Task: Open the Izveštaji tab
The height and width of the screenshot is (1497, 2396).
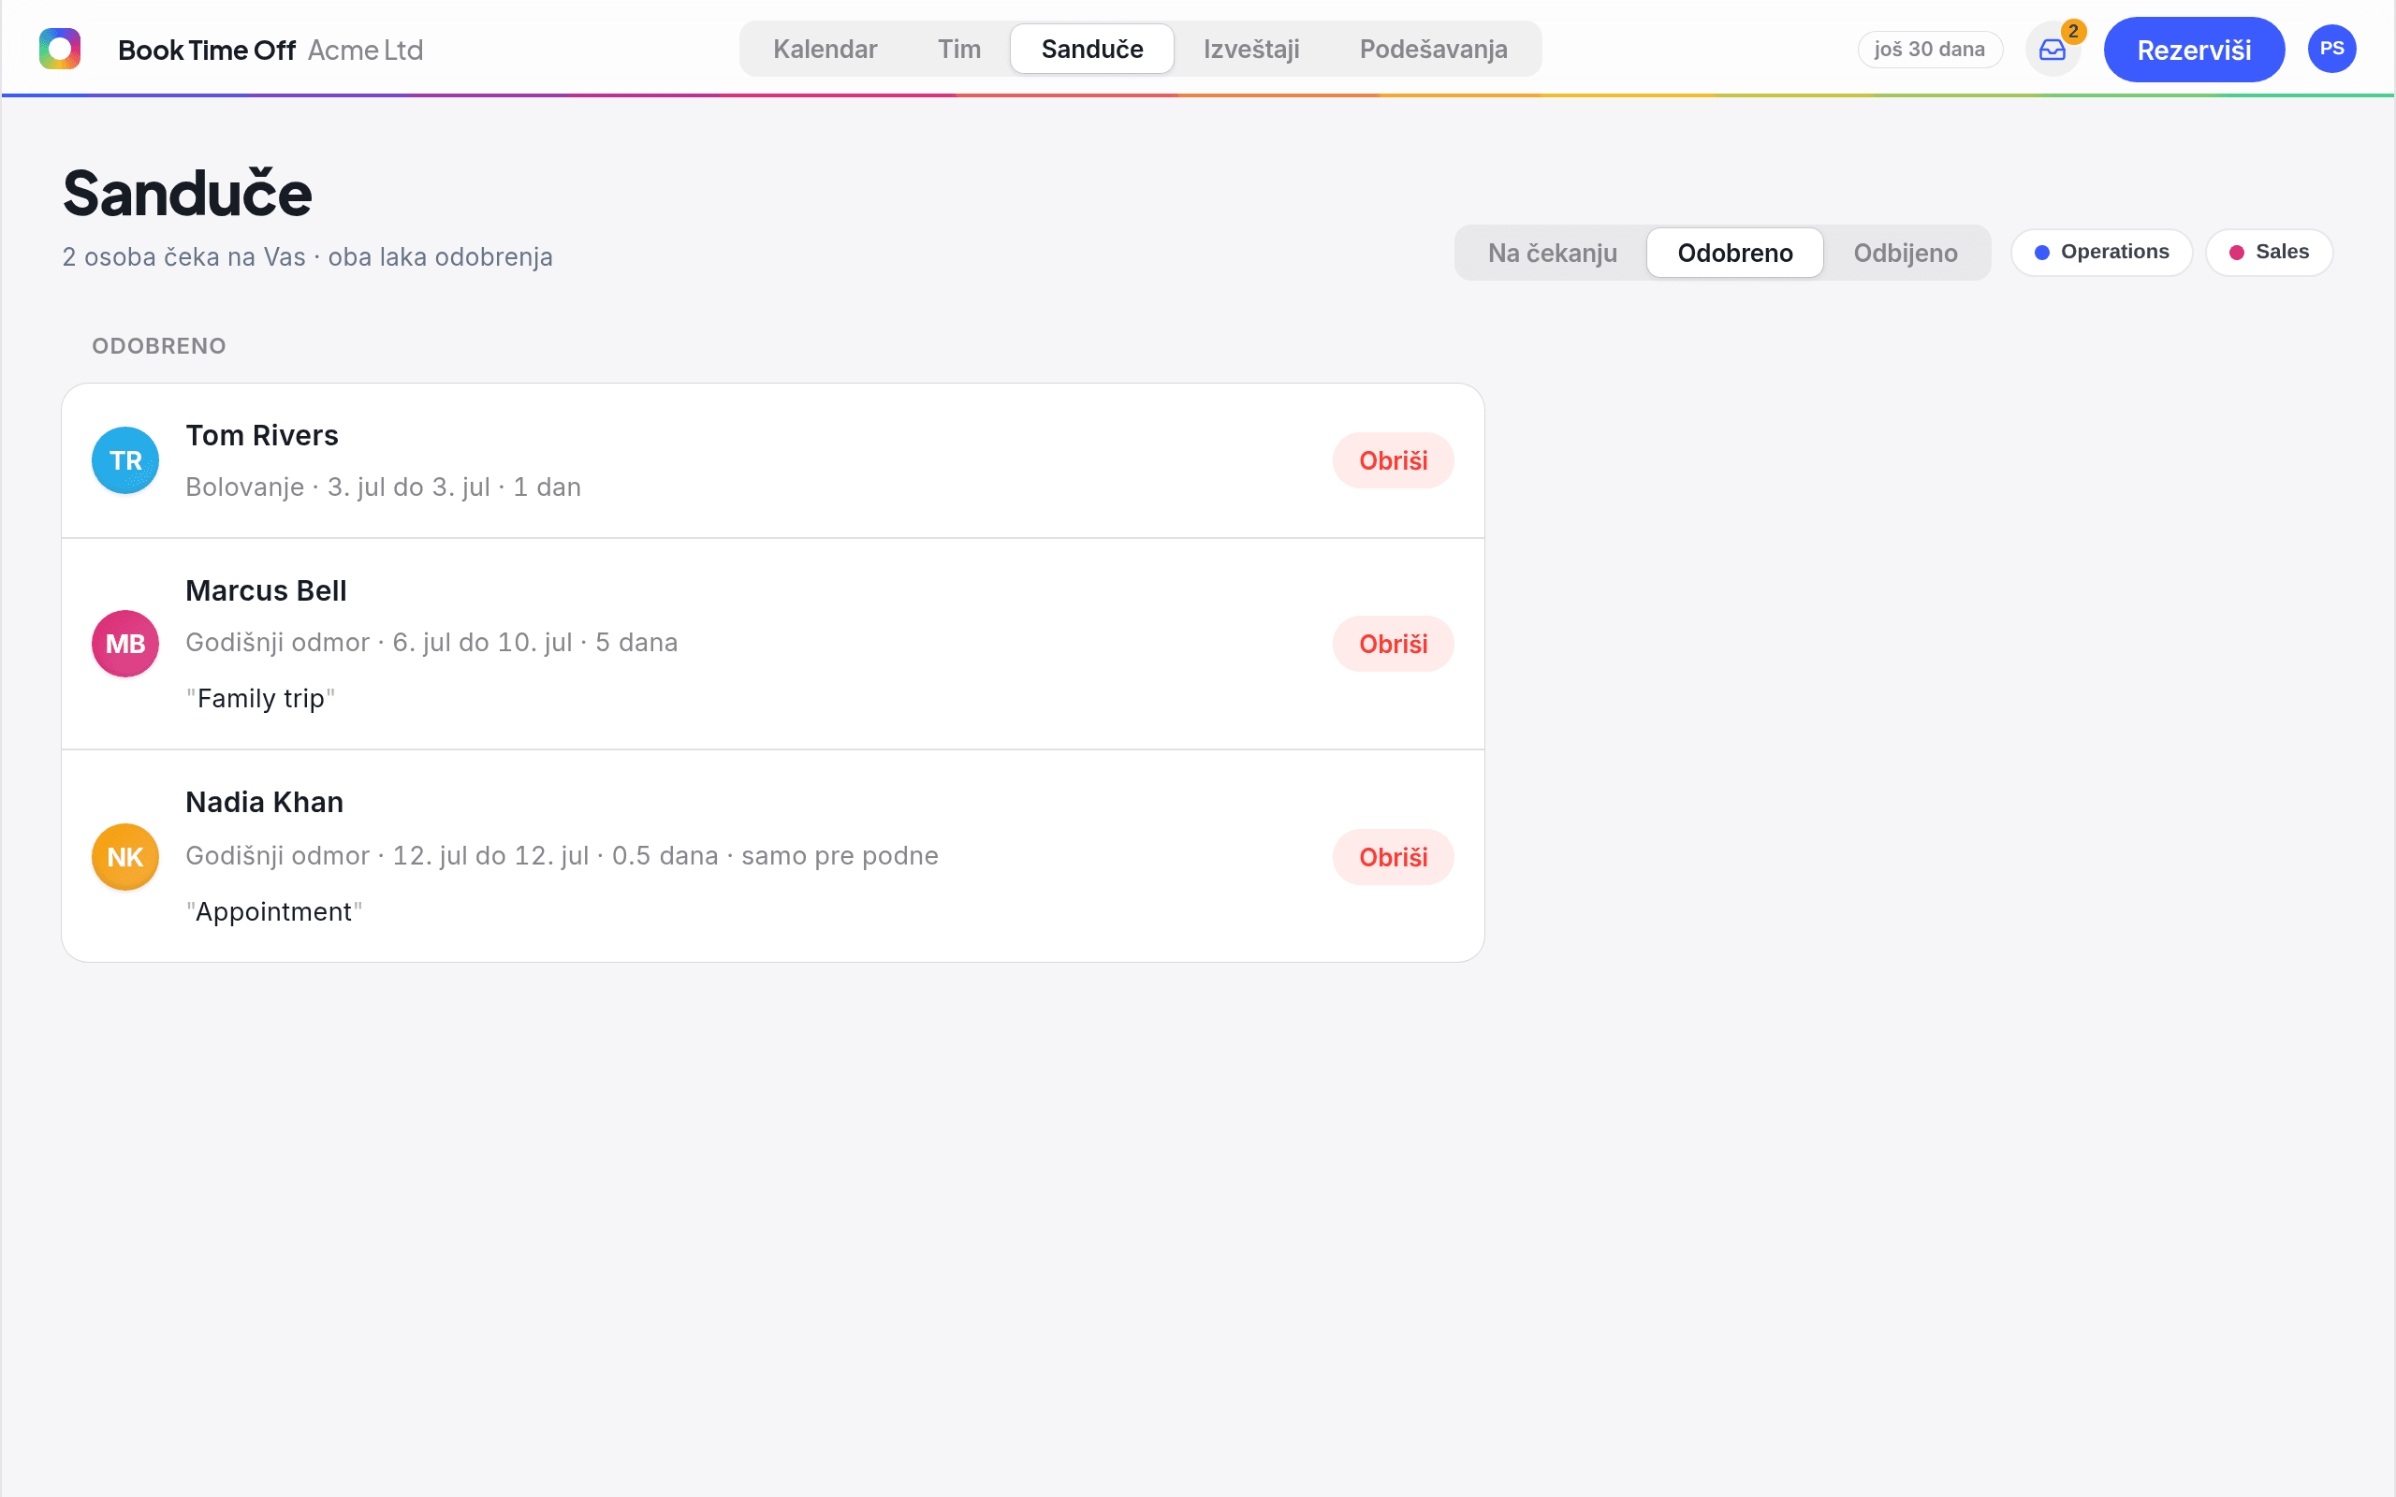Action: (1251, 49)
